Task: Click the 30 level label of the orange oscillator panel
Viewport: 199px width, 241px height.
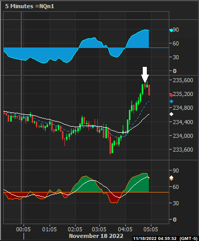Action: pos(175,203)
